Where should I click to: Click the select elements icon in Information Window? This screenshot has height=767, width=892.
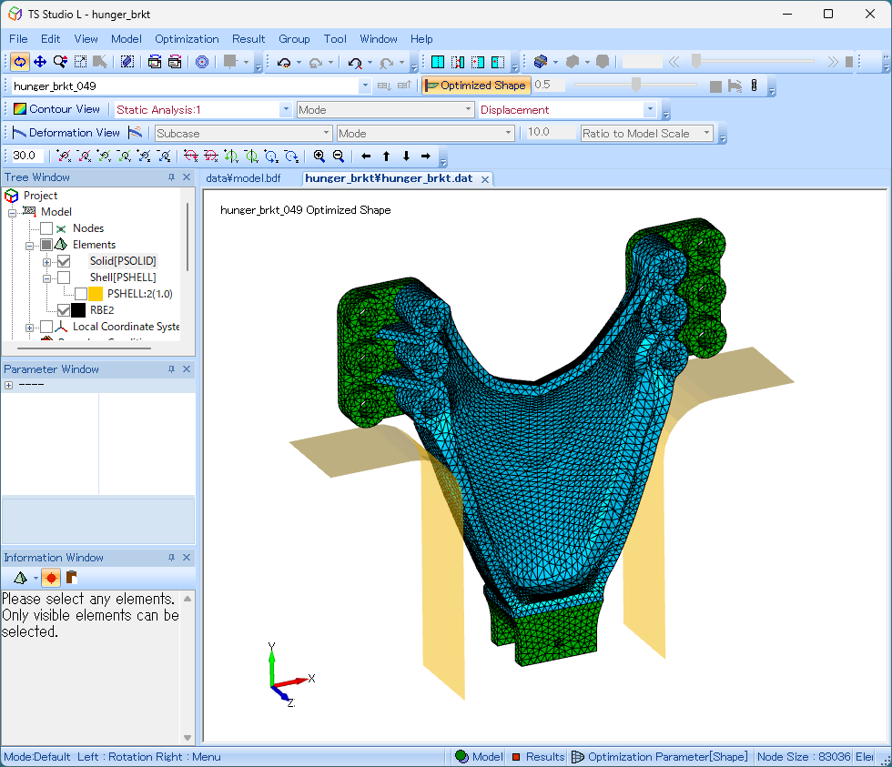pos(20,578)
